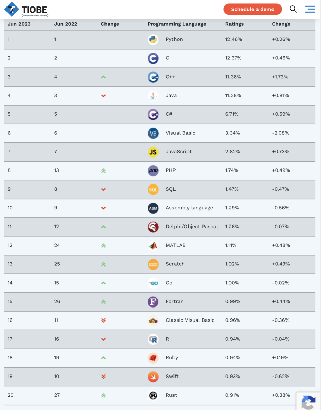The image size is (321, 410).
Task: Click the Swift bird icon
Action: [153, 377]
